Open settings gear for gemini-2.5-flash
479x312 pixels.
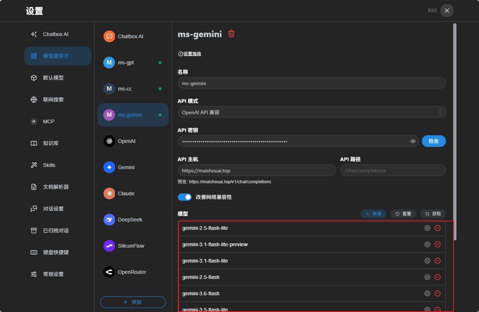click(427, 277)
